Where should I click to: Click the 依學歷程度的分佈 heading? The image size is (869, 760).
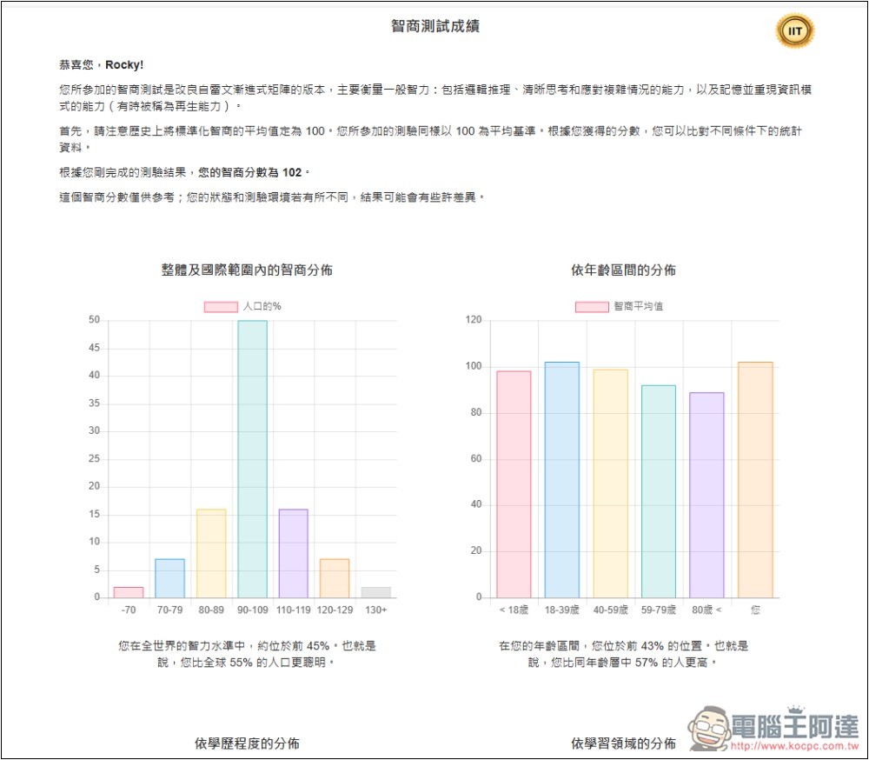coord(247,743)
